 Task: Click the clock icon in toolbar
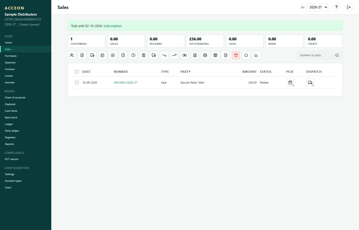coord(133,55)
